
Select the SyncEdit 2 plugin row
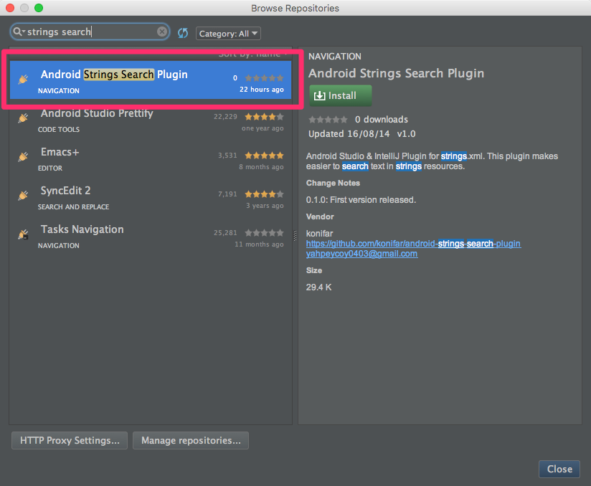(151, 198)
